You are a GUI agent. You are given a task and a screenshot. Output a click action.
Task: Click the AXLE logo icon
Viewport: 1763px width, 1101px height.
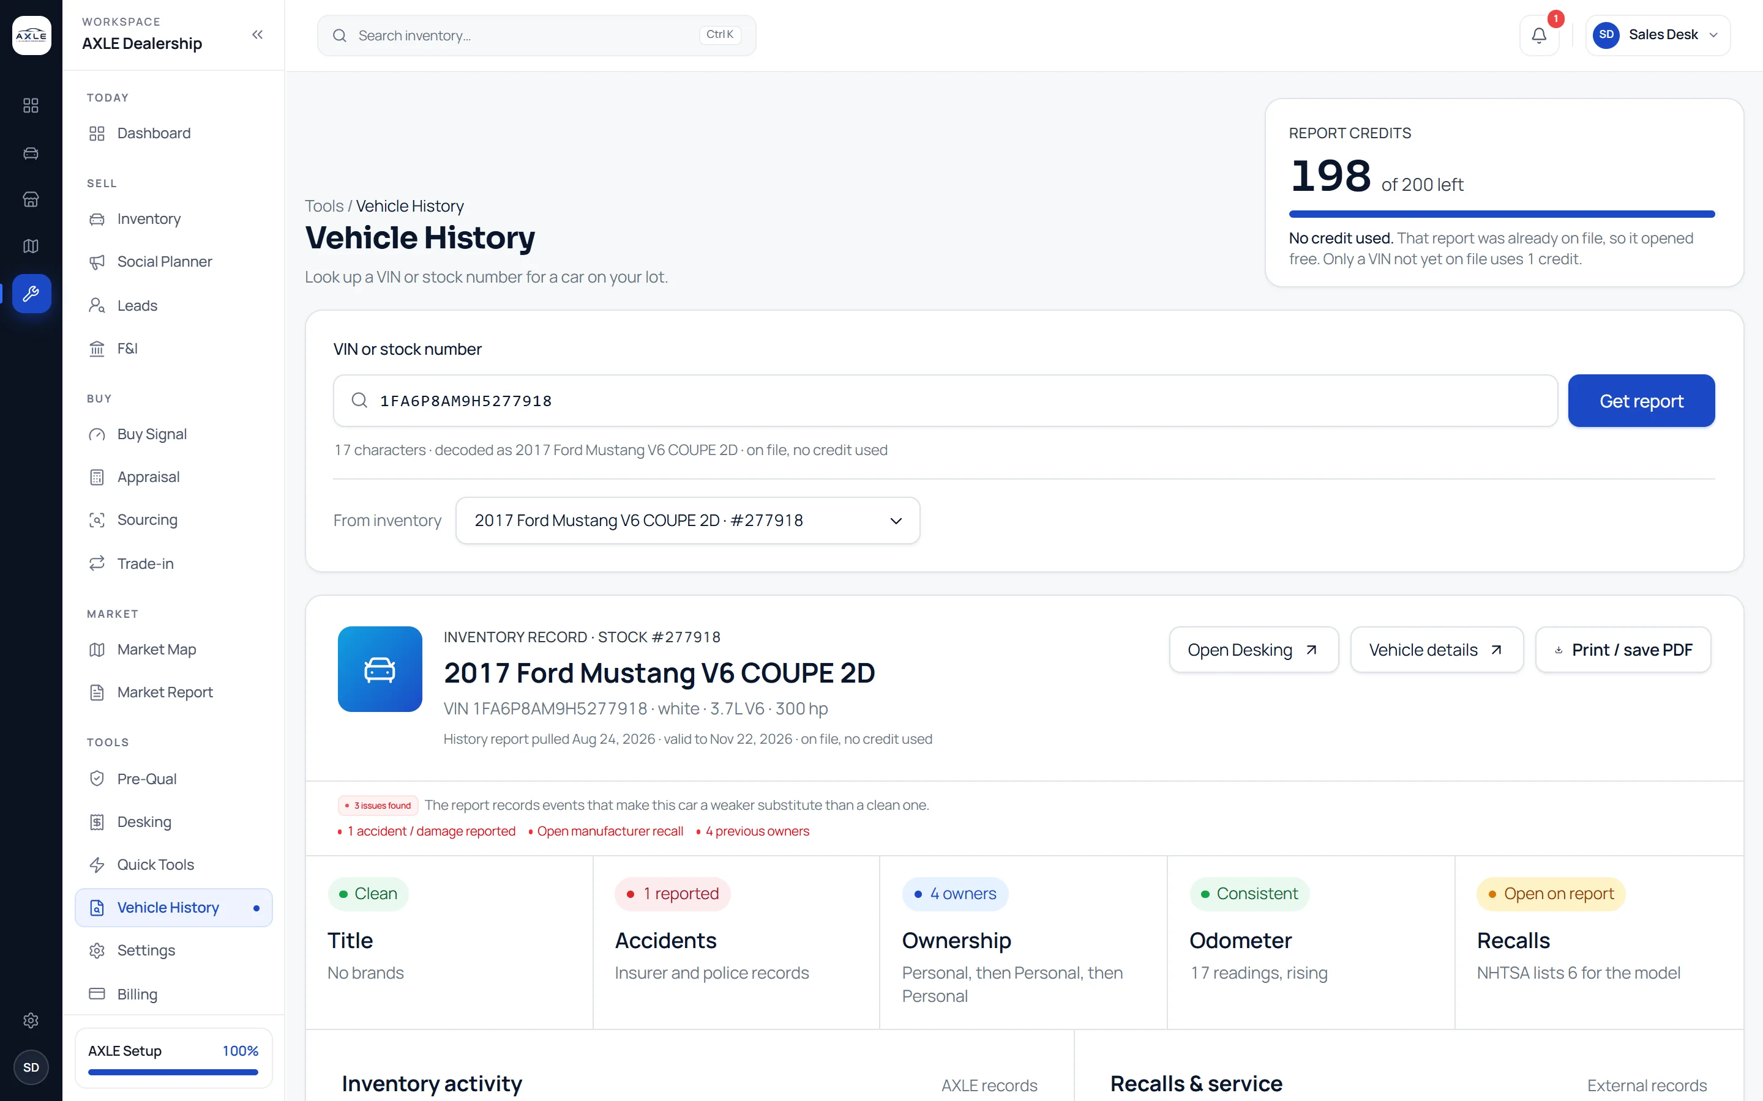click(31, 35)
